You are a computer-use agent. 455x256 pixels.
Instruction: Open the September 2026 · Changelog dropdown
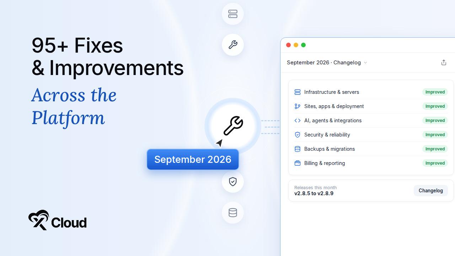click(x=327, y=63)
